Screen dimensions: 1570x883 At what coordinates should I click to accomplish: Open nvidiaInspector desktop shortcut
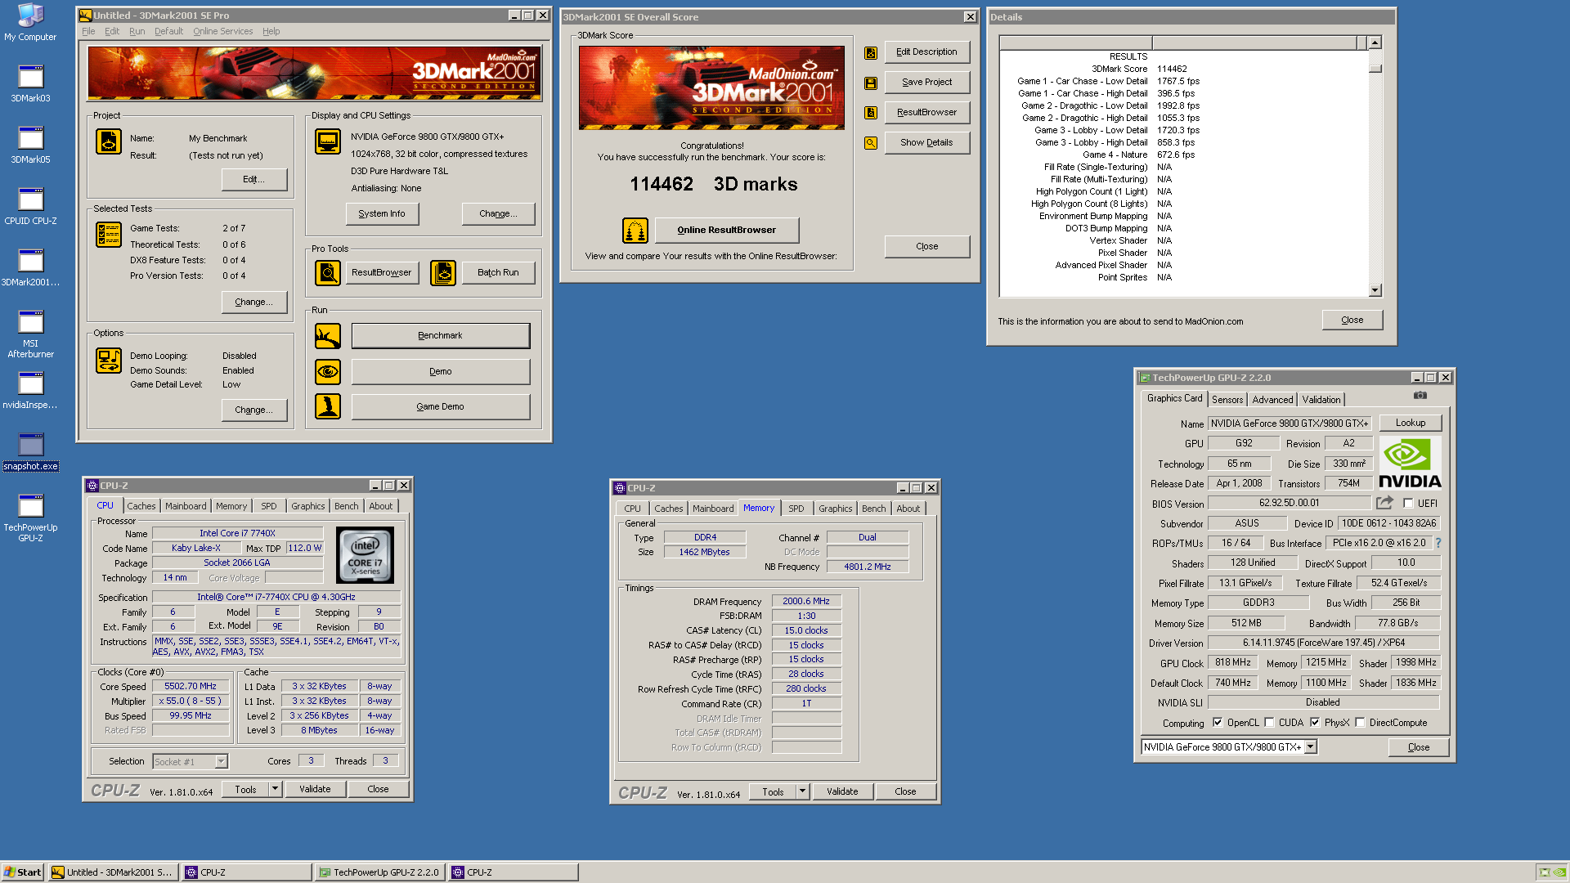(x=30, y=390)
